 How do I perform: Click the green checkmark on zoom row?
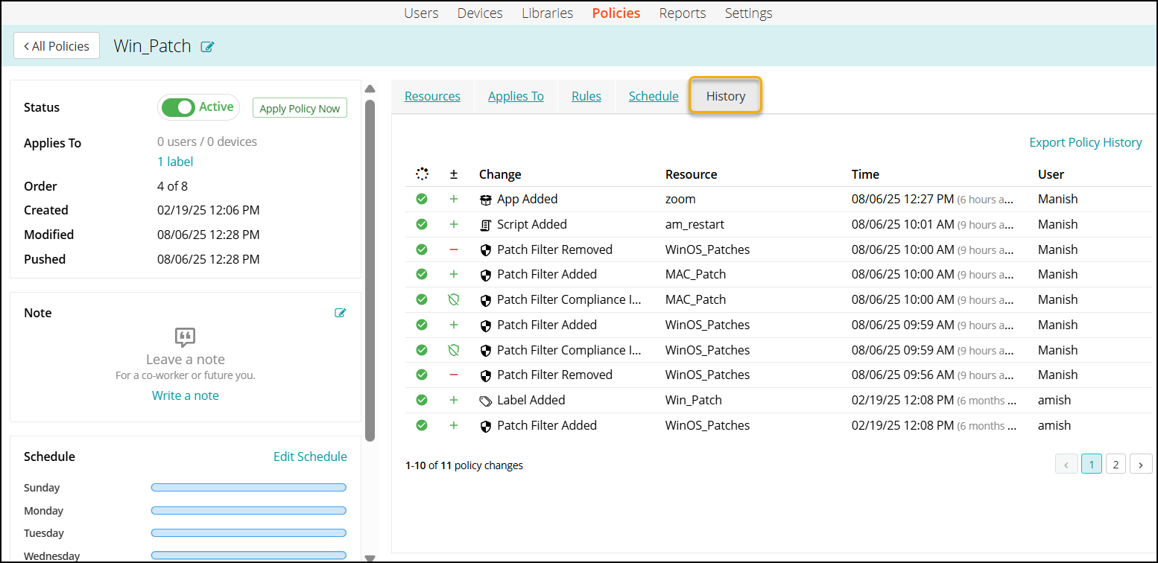pyautogui.click(x=422, y=200)
